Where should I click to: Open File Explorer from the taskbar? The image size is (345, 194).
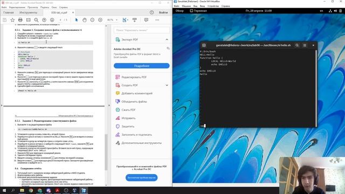(22, 190)
